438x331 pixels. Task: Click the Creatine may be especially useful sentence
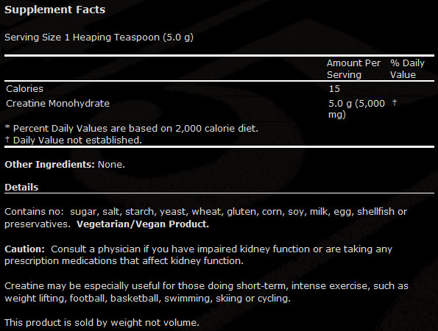point(206,292)
